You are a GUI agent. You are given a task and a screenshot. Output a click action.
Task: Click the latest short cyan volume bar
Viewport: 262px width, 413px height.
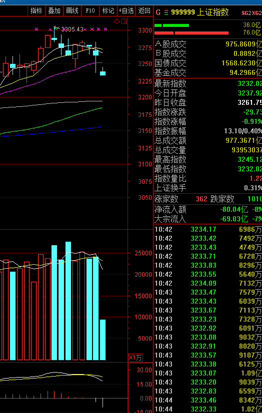(102, 340)
